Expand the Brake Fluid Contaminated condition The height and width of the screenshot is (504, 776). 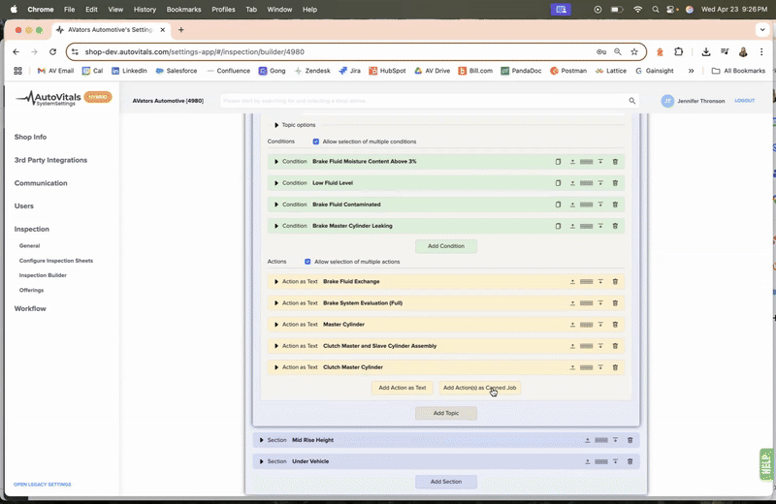click(x=276, y=205)
